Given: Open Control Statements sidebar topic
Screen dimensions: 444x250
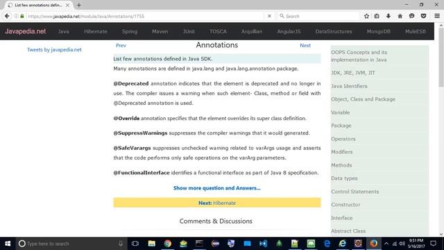Looking at the screenshot, I should pyautogui.click(x=355, y=192).
